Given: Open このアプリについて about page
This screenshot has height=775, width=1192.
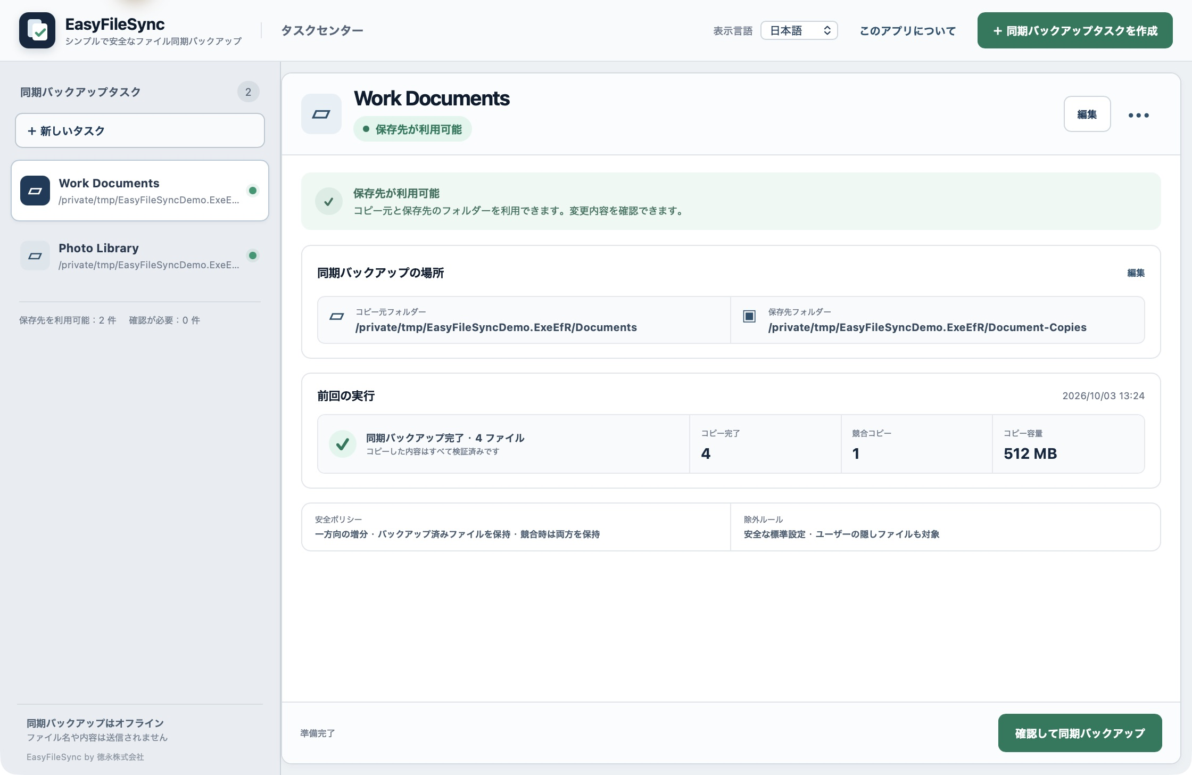Looking at the screenshot, I should [x=908, y=31].
